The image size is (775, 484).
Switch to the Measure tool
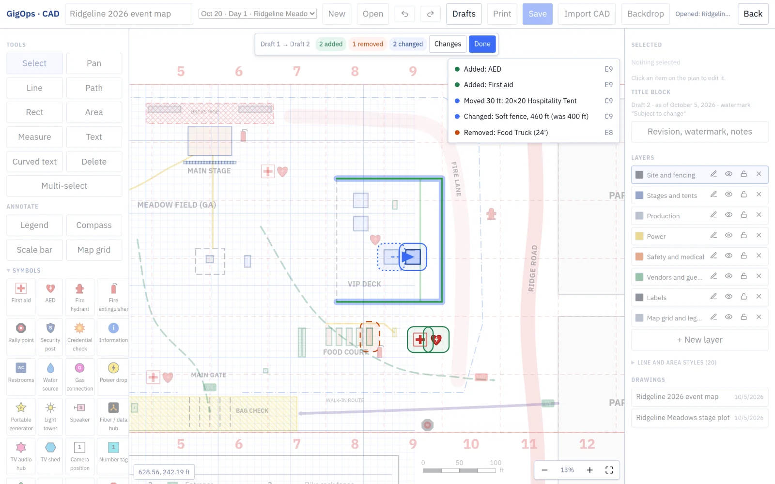[x=34, y=137]
